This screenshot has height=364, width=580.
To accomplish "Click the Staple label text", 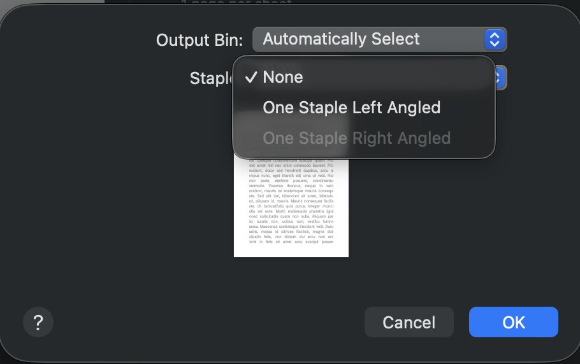I will (211, 78).
